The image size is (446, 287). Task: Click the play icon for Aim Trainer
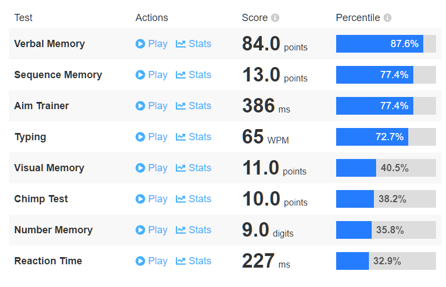[140, 106]
